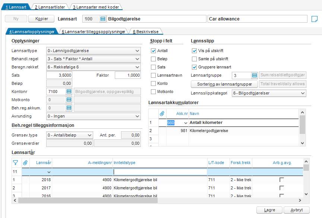Screen dimensions: 322x218
Task: Click filter funnel icon in Lønnsartår grid
Action: pos(15,163)
